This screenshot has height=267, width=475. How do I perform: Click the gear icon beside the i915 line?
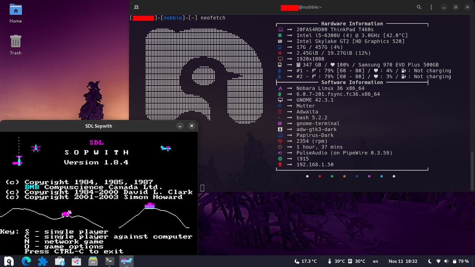pyautogui.click(x=280, y=159)
